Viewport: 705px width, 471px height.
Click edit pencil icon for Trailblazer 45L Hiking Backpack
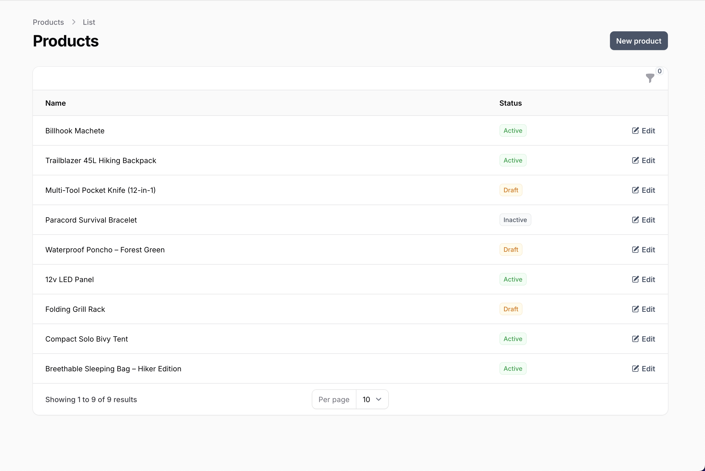point(635,160)
